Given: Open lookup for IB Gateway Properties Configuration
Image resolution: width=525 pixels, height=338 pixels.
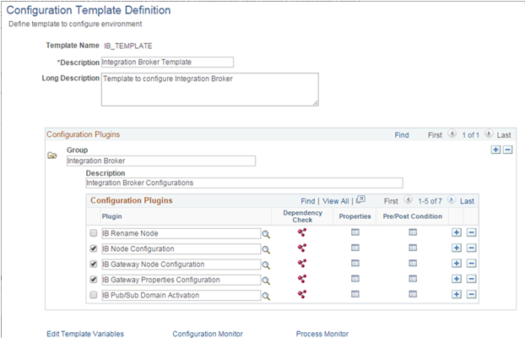Looking at the screenshot, I should coord(265,280).
